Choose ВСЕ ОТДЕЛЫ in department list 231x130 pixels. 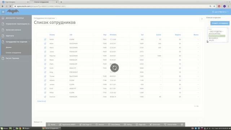[x=216, y=31]
